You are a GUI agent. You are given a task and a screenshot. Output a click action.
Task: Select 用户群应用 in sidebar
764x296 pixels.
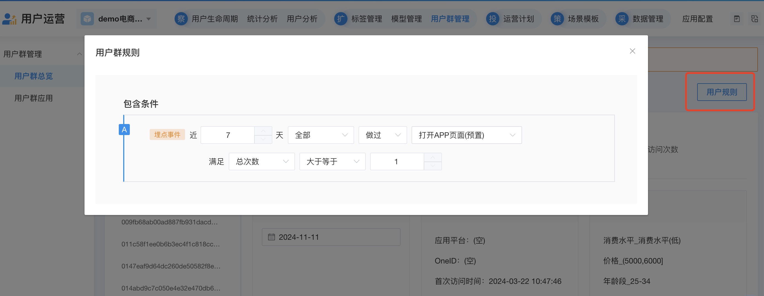click(x=33, y=98)
